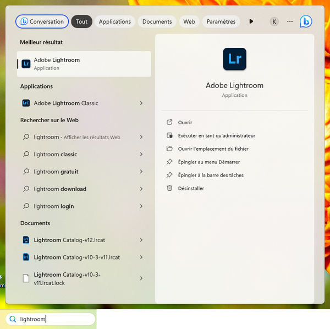330x329 pixels.
Task: Click the Lr icon in best result row
Action: pos(26,64)
